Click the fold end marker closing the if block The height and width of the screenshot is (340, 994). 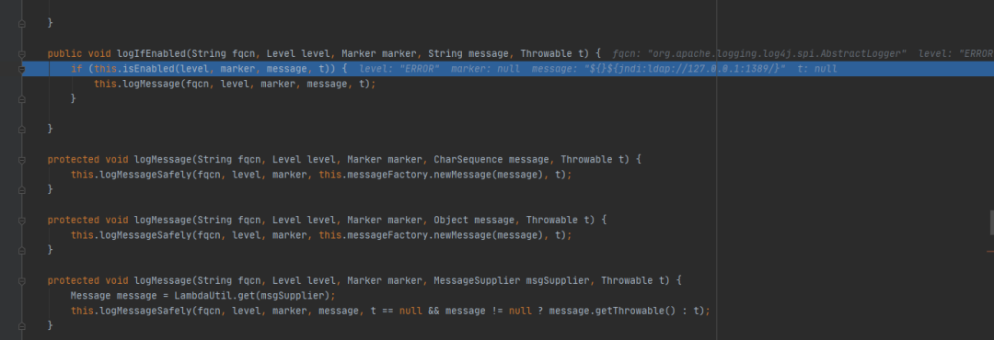21,98
